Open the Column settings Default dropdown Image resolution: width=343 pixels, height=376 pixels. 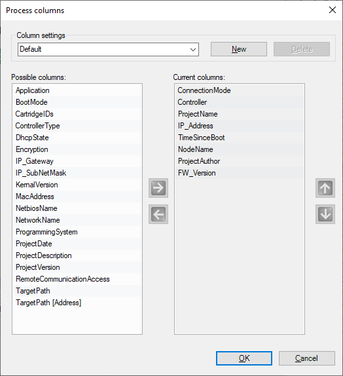(x=108, y=49)
